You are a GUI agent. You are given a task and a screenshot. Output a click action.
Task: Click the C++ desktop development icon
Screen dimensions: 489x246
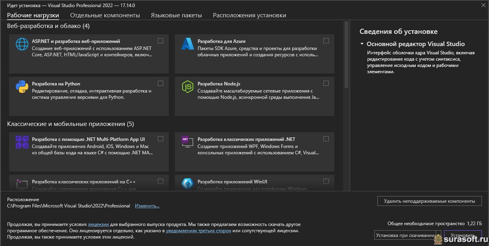click(22, 184)
